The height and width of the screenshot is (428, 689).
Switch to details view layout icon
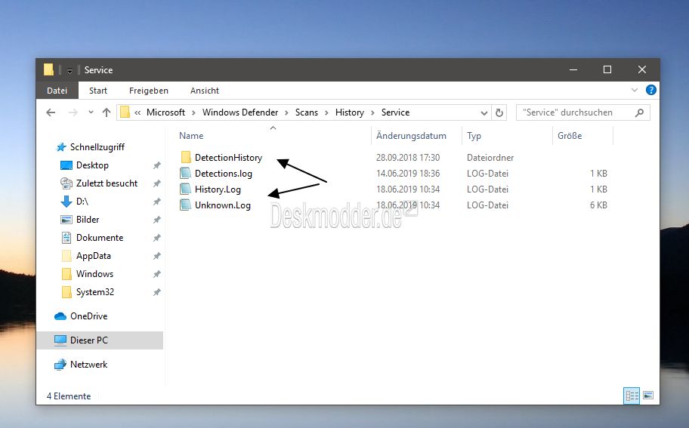click(x=632, y=396)
